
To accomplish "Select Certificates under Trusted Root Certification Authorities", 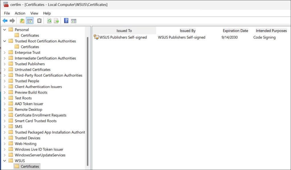I will 30,47.
